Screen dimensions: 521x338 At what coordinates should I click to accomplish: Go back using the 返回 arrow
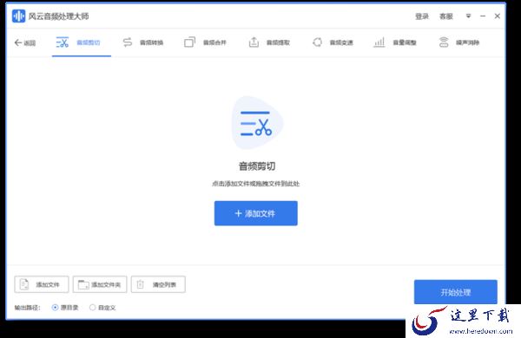click(25, 42)
